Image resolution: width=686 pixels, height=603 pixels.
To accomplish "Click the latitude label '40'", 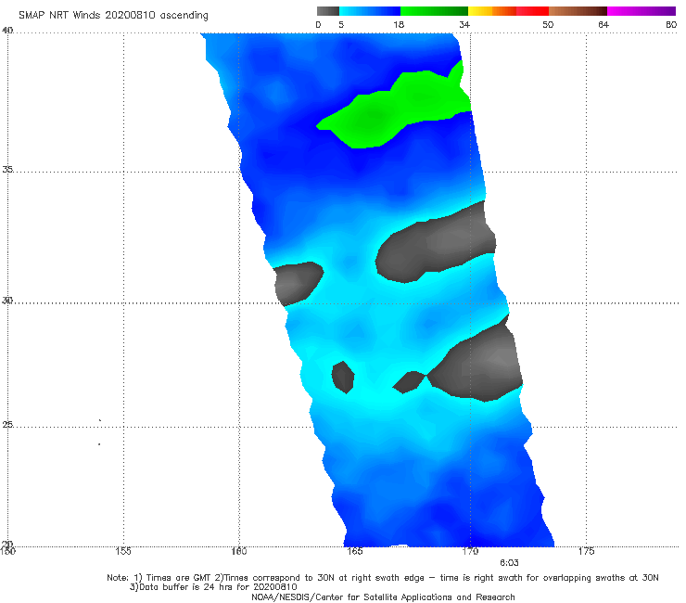I will pyautogui.click(x=7, y=30).
